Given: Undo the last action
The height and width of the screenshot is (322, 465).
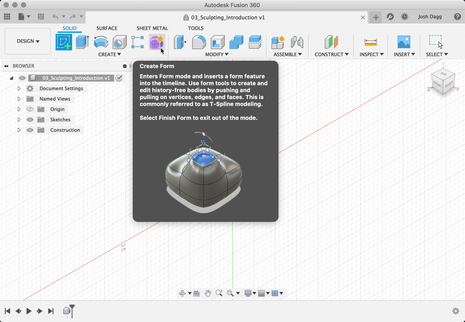Looking at the screenshot, I should [55, 16].
